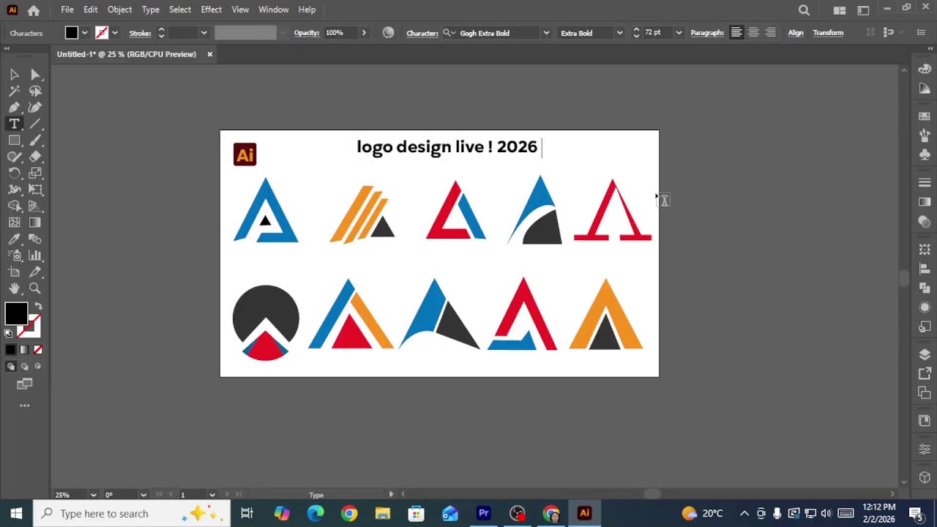This screenshot has width=937, height=527.
Task: Expand control bar stroke color dropdown
Action: pyautogui.click(x=114, y=33)
